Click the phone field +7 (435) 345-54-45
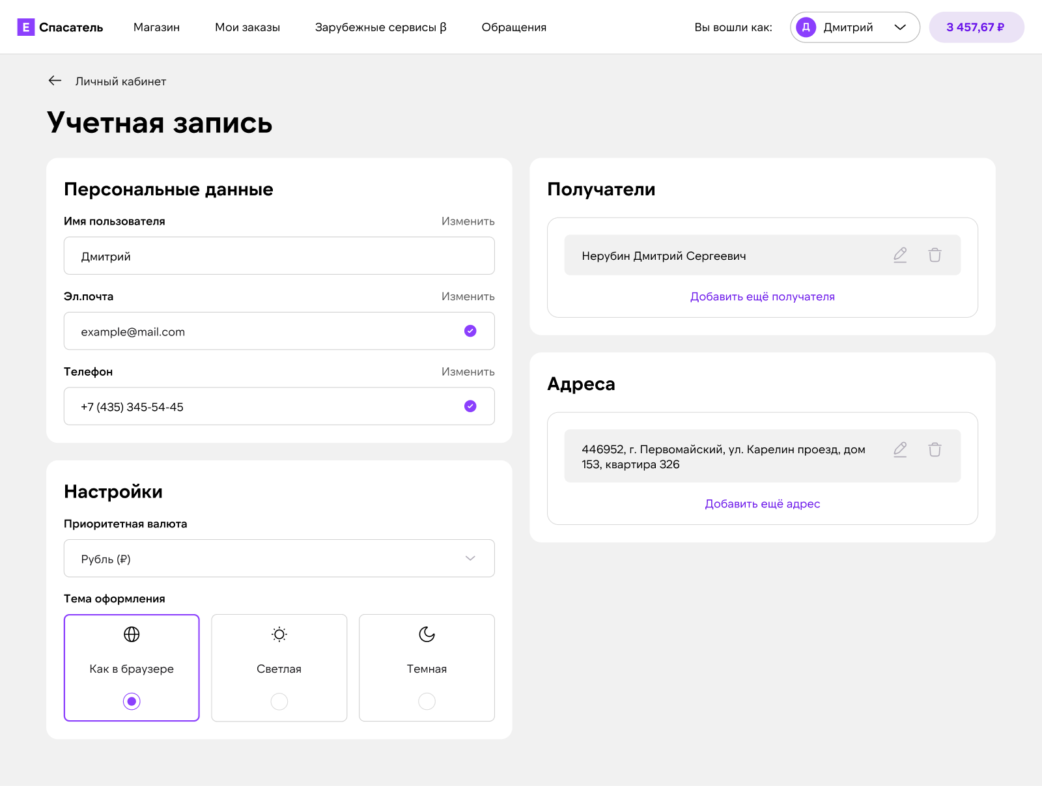The width and height of the screenshot is (1042, 786). (279, 406)
